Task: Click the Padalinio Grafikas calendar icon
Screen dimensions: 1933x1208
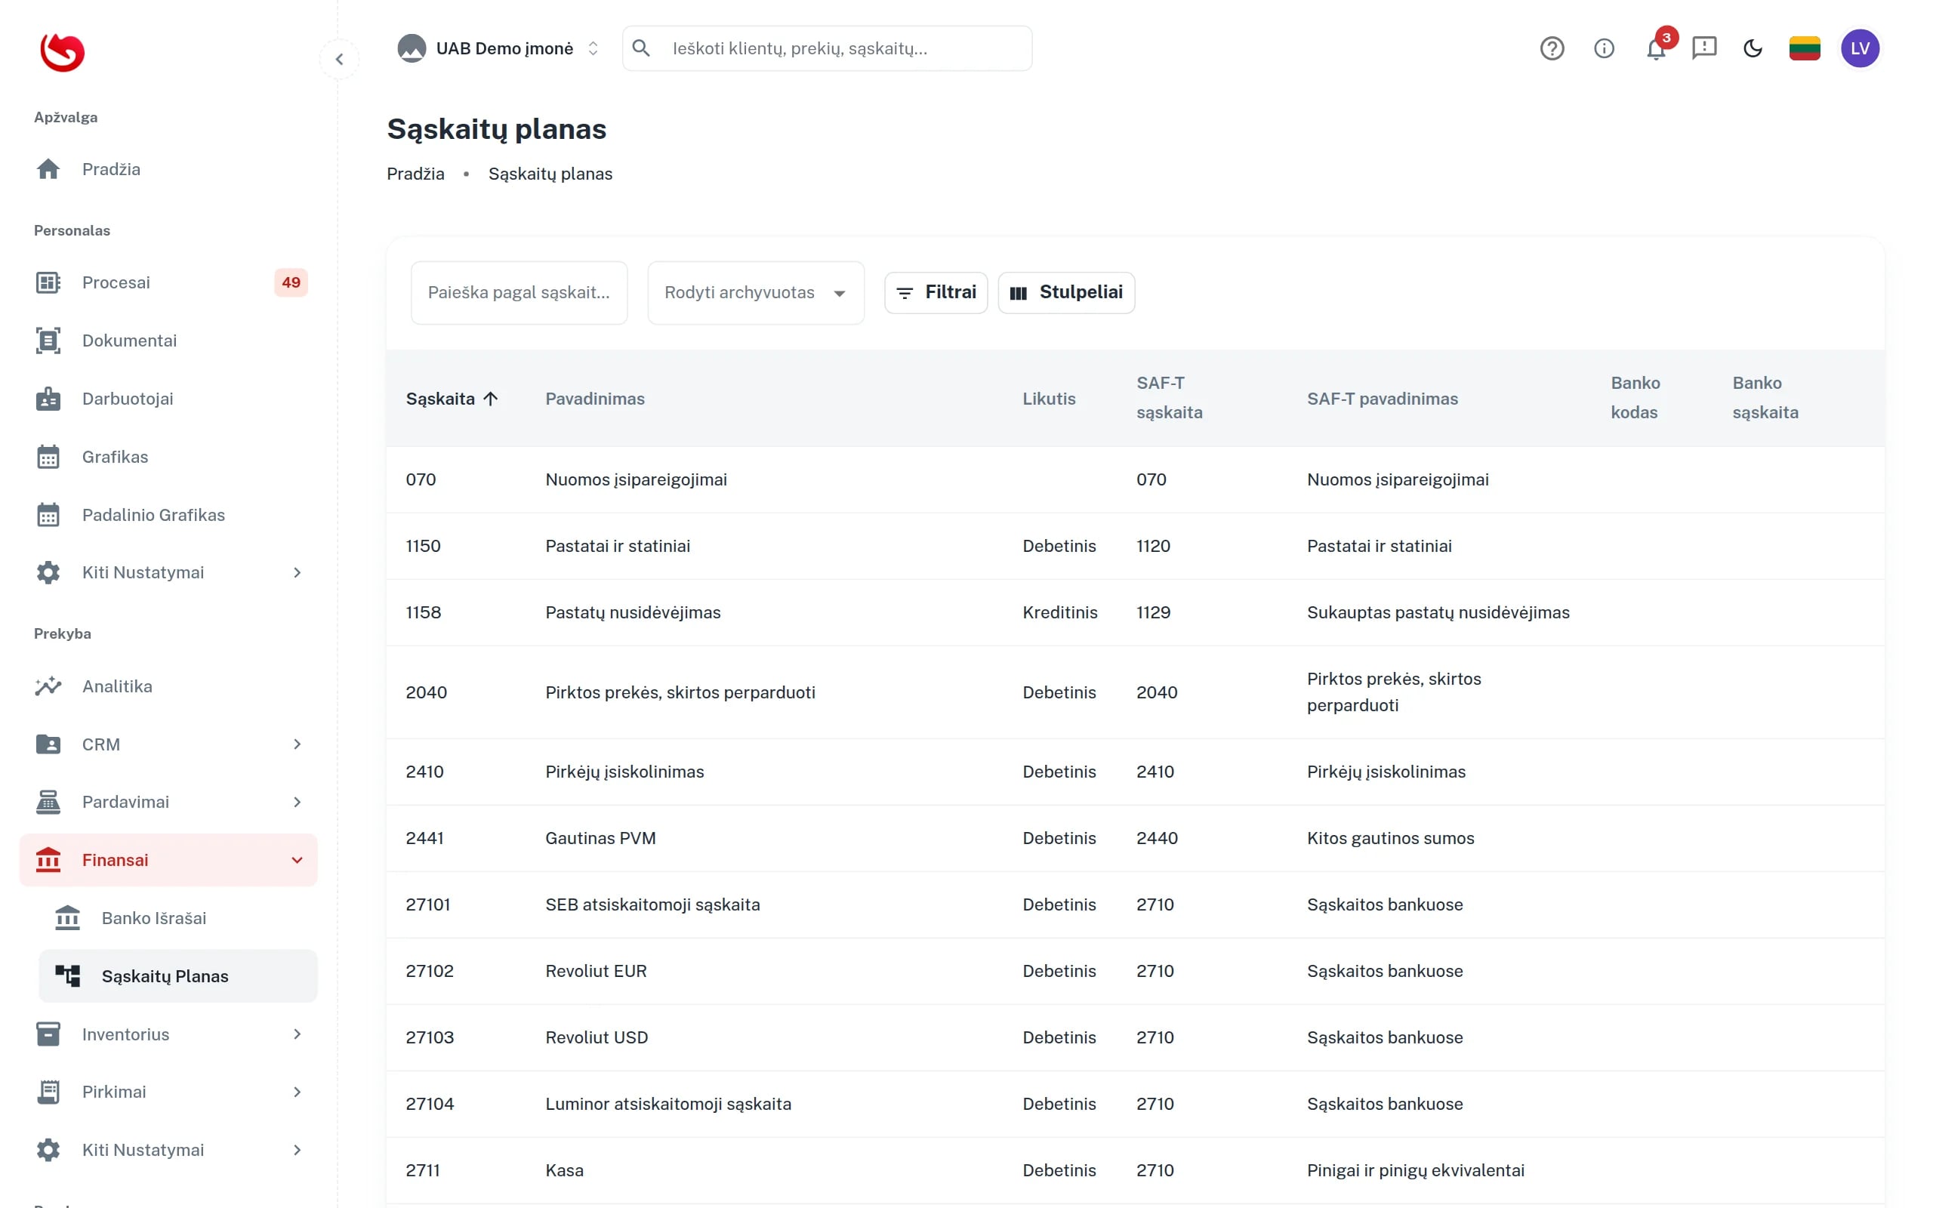Action: point(48,516)
